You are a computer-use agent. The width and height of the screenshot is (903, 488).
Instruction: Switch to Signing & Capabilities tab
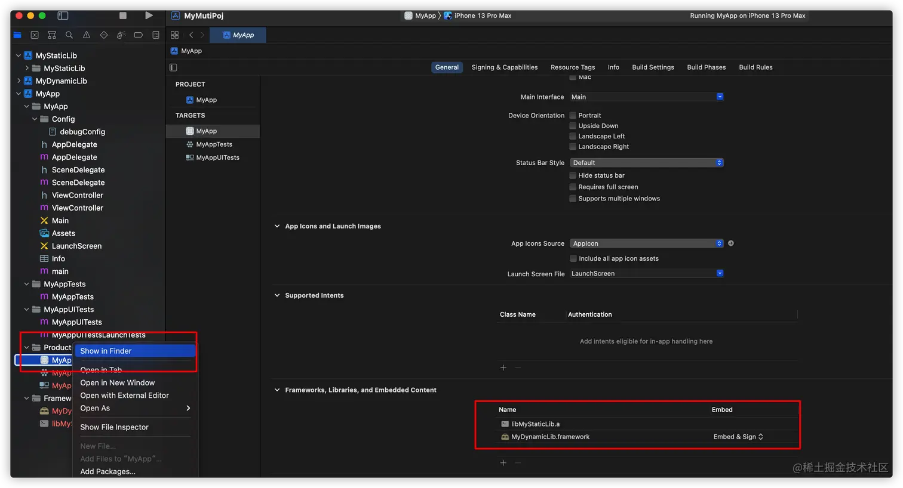point(505,67)
